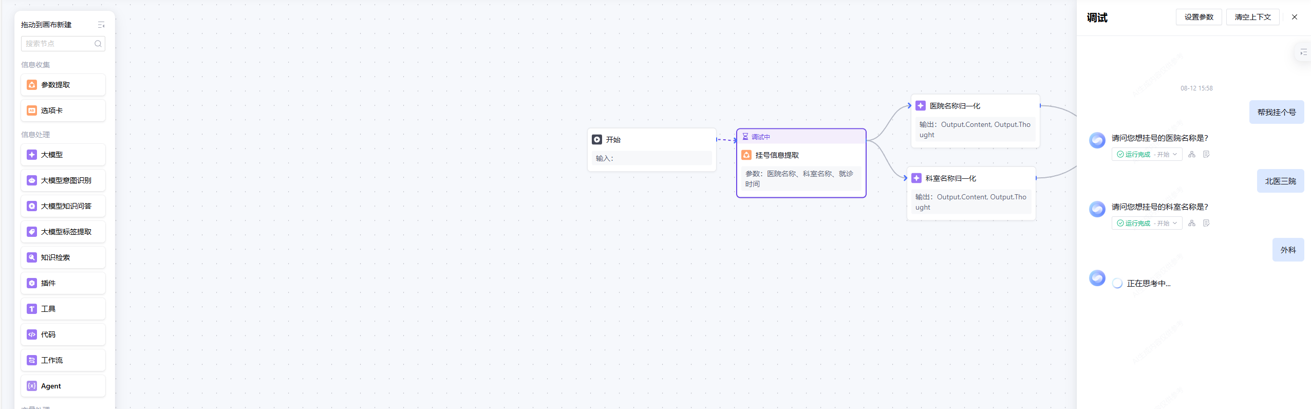
Task: Select the 大模型意图识别 node icon
Action: (32, 180)
